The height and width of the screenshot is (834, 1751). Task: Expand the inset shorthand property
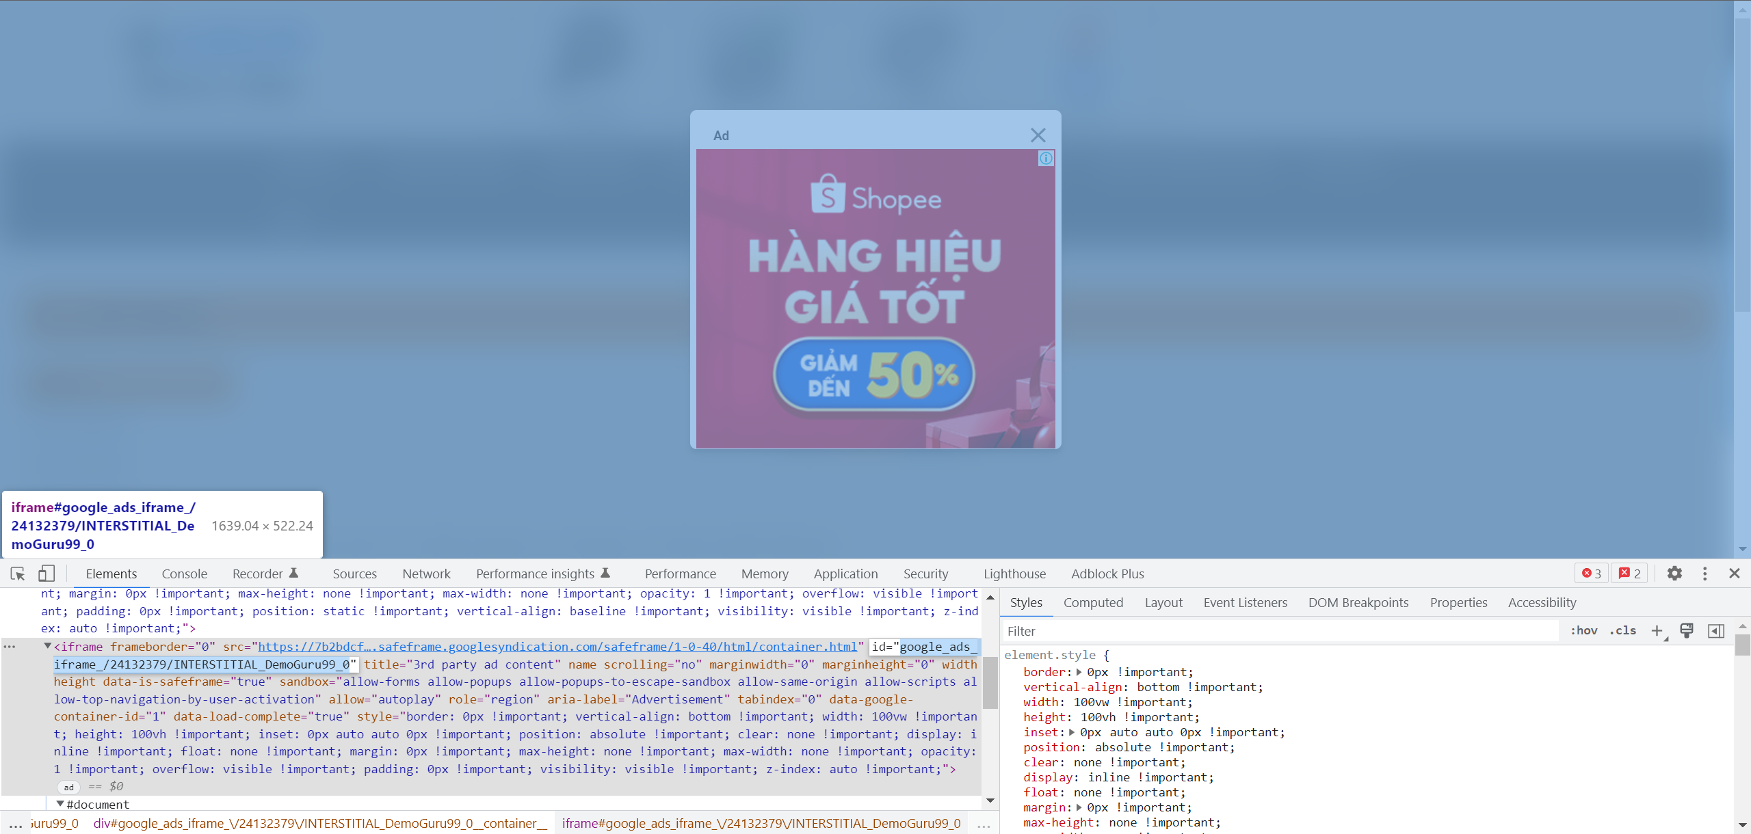[x=1072, y=732]
